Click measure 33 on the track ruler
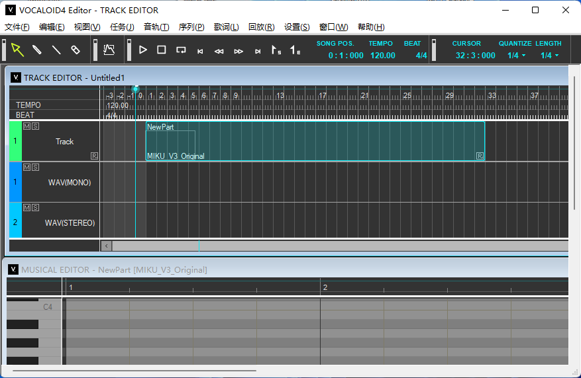Viewport: 581px width, 378px height. tap(492, 95)
